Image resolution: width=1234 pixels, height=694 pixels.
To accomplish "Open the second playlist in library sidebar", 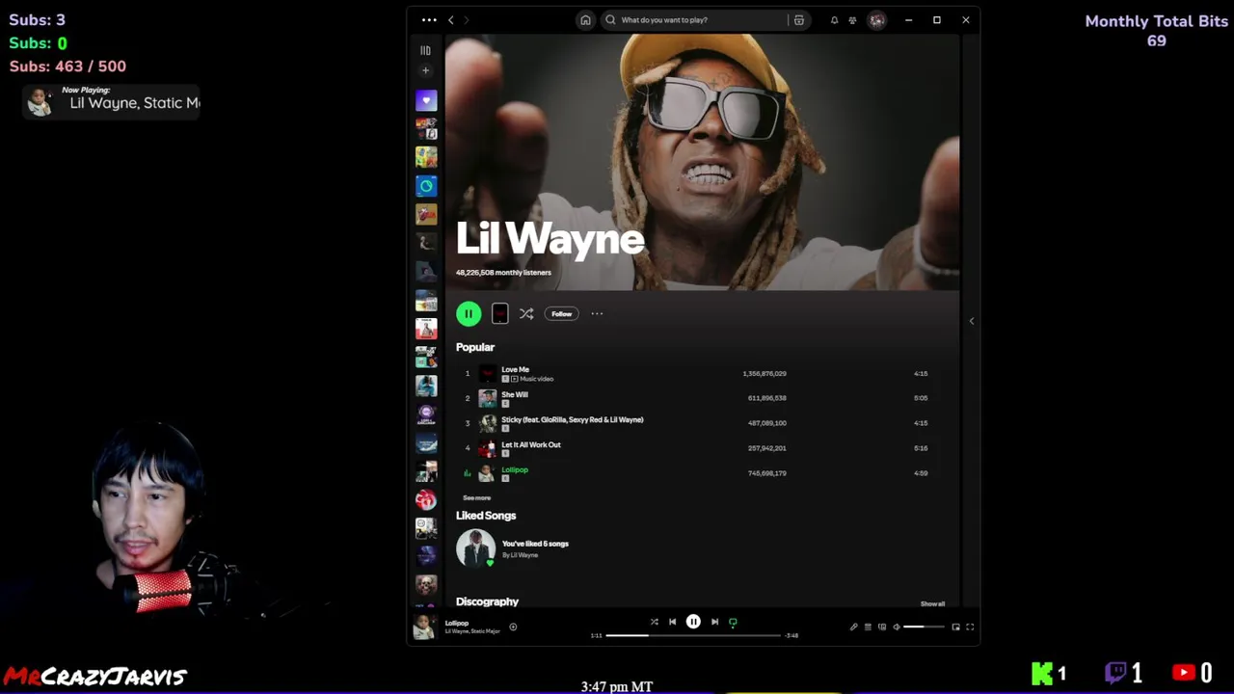I will click(426, 128).
